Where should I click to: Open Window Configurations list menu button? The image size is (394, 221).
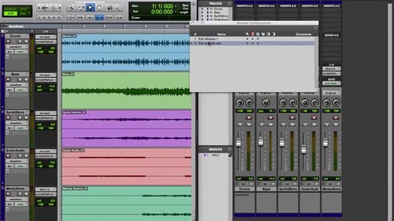coord(316,28)
